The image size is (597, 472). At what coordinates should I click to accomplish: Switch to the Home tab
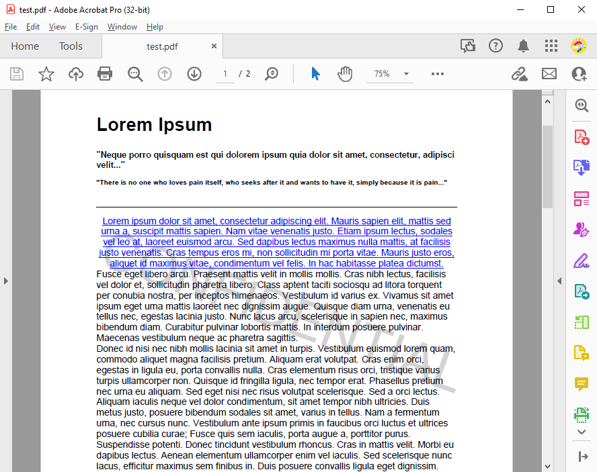pos(25,46)
